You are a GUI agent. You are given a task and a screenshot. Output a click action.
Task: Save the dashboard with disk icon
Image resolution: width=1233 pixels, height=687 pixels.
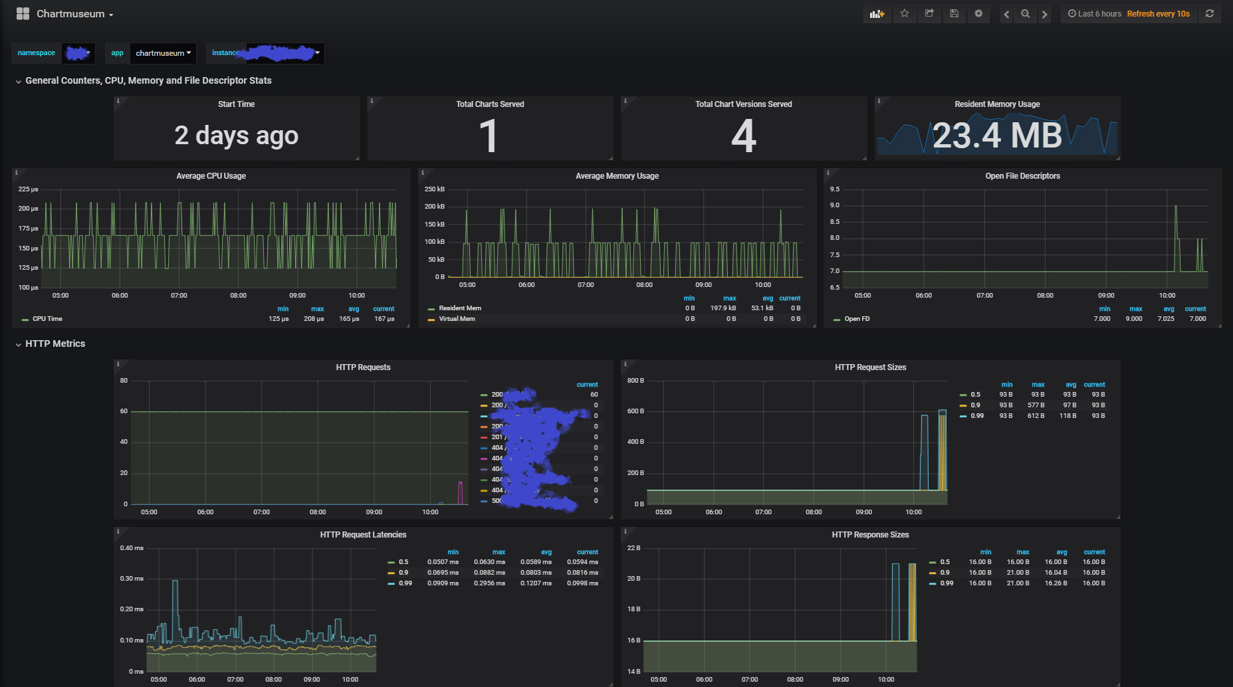[x=954, y=14]
